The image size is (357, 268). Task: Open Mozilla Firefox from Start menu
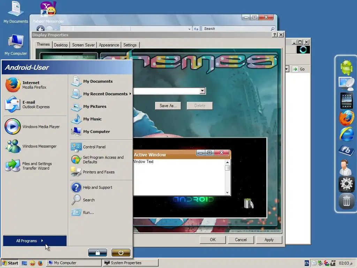pos(34,85)
